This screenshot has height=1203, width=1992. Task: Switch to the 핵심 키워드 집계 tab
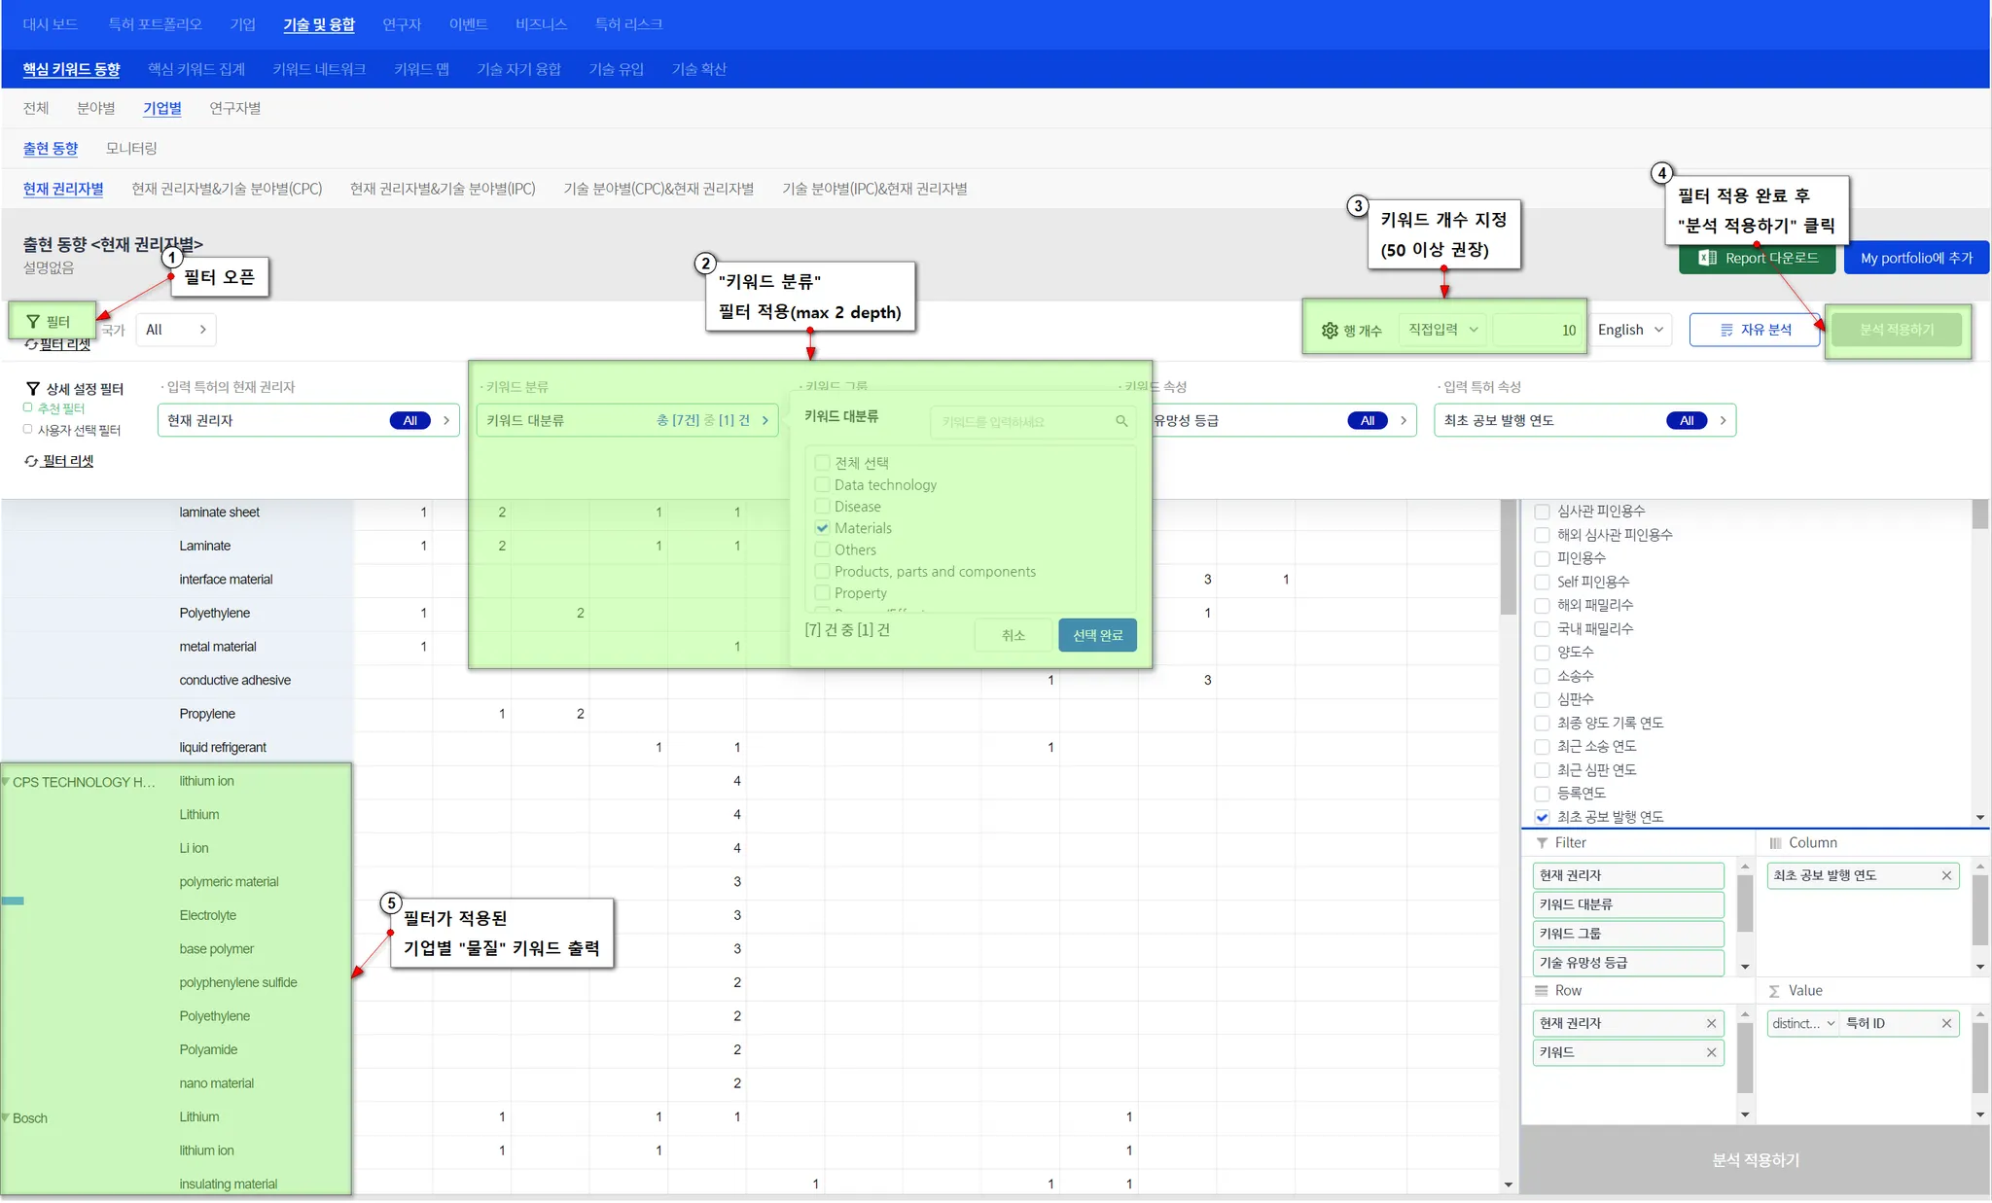(x=196, y=69)
